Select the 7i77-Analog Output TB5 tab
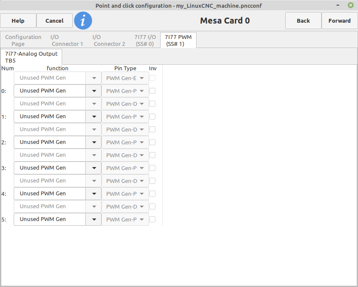Screen dimensions: 358x287 point(31,57)
